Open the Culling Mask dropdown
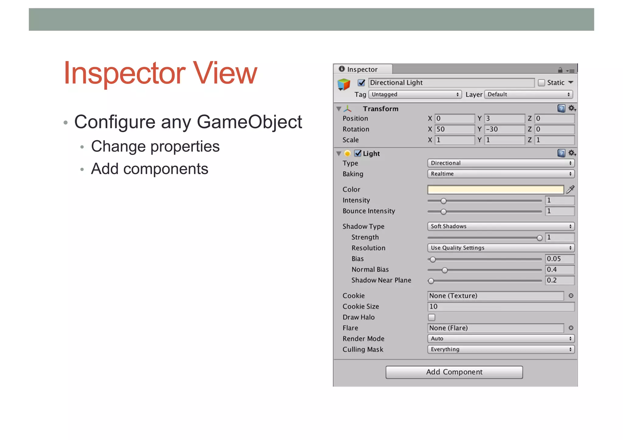 [501, 349]
